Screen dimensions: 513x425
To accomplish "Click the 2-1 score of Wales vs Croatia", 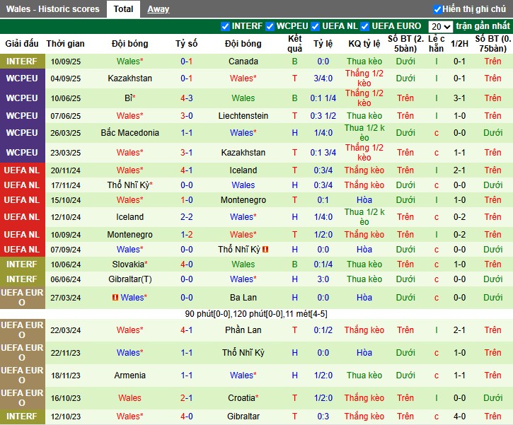I will (x=187, y=398).
